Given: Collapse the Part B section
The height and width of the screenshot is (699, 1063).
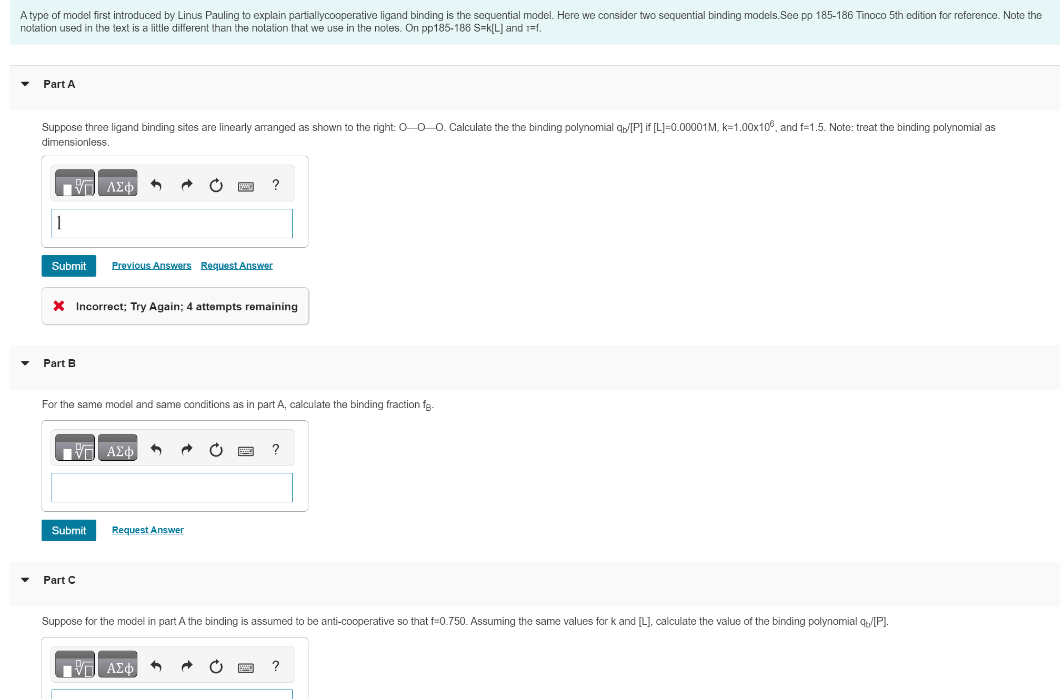Looking at the screenshot, I should (25, 362).
